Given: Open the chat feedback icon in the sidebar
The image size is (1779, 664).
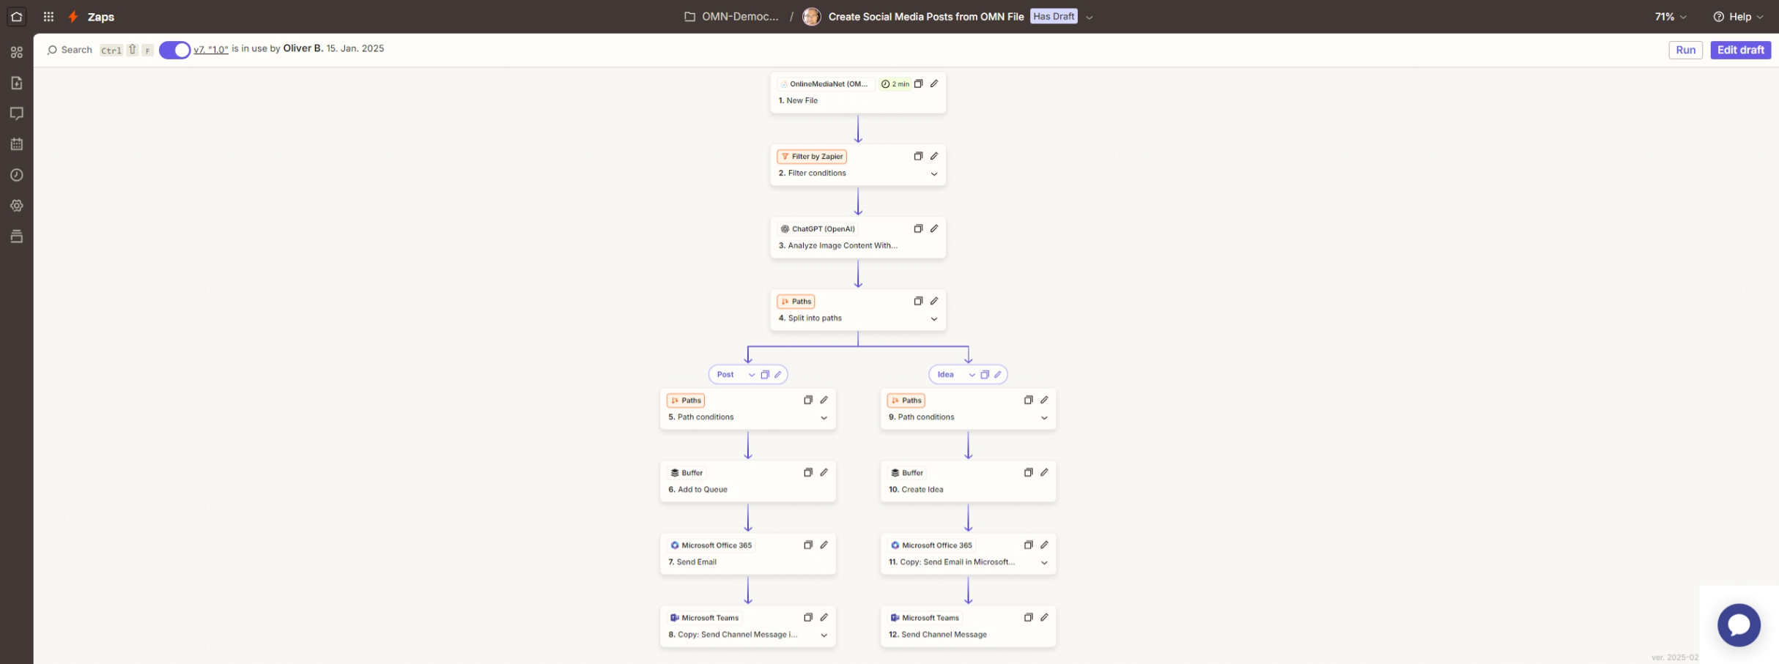Looking at the screenshot, I should [17, 113].
